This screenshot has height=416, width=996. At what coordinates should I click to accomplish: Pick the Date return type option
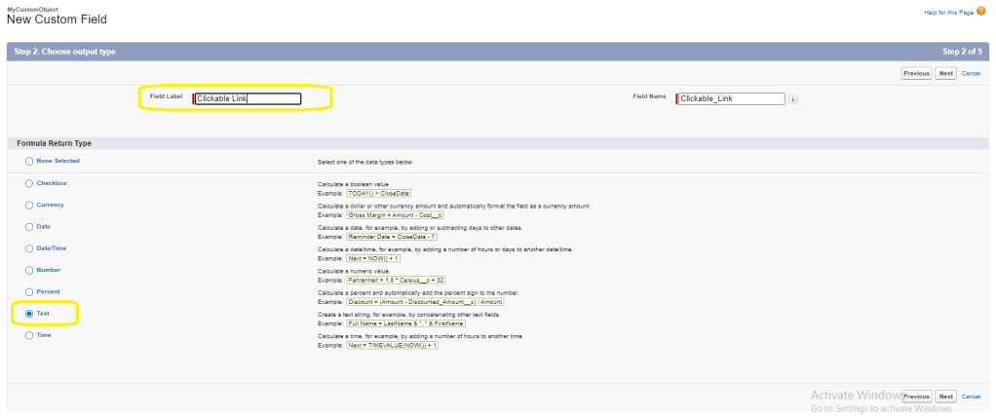click(x=29, y=226)
